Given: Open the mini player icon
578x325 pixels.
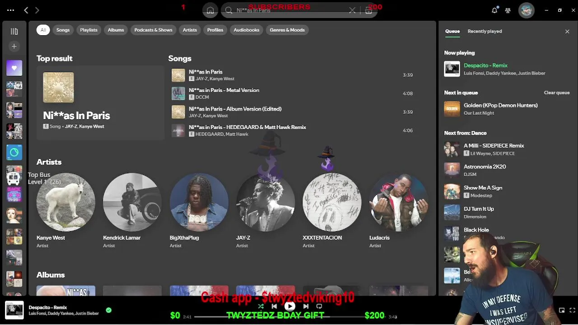Looking at the screenshot, I should [x=562, y=310].
